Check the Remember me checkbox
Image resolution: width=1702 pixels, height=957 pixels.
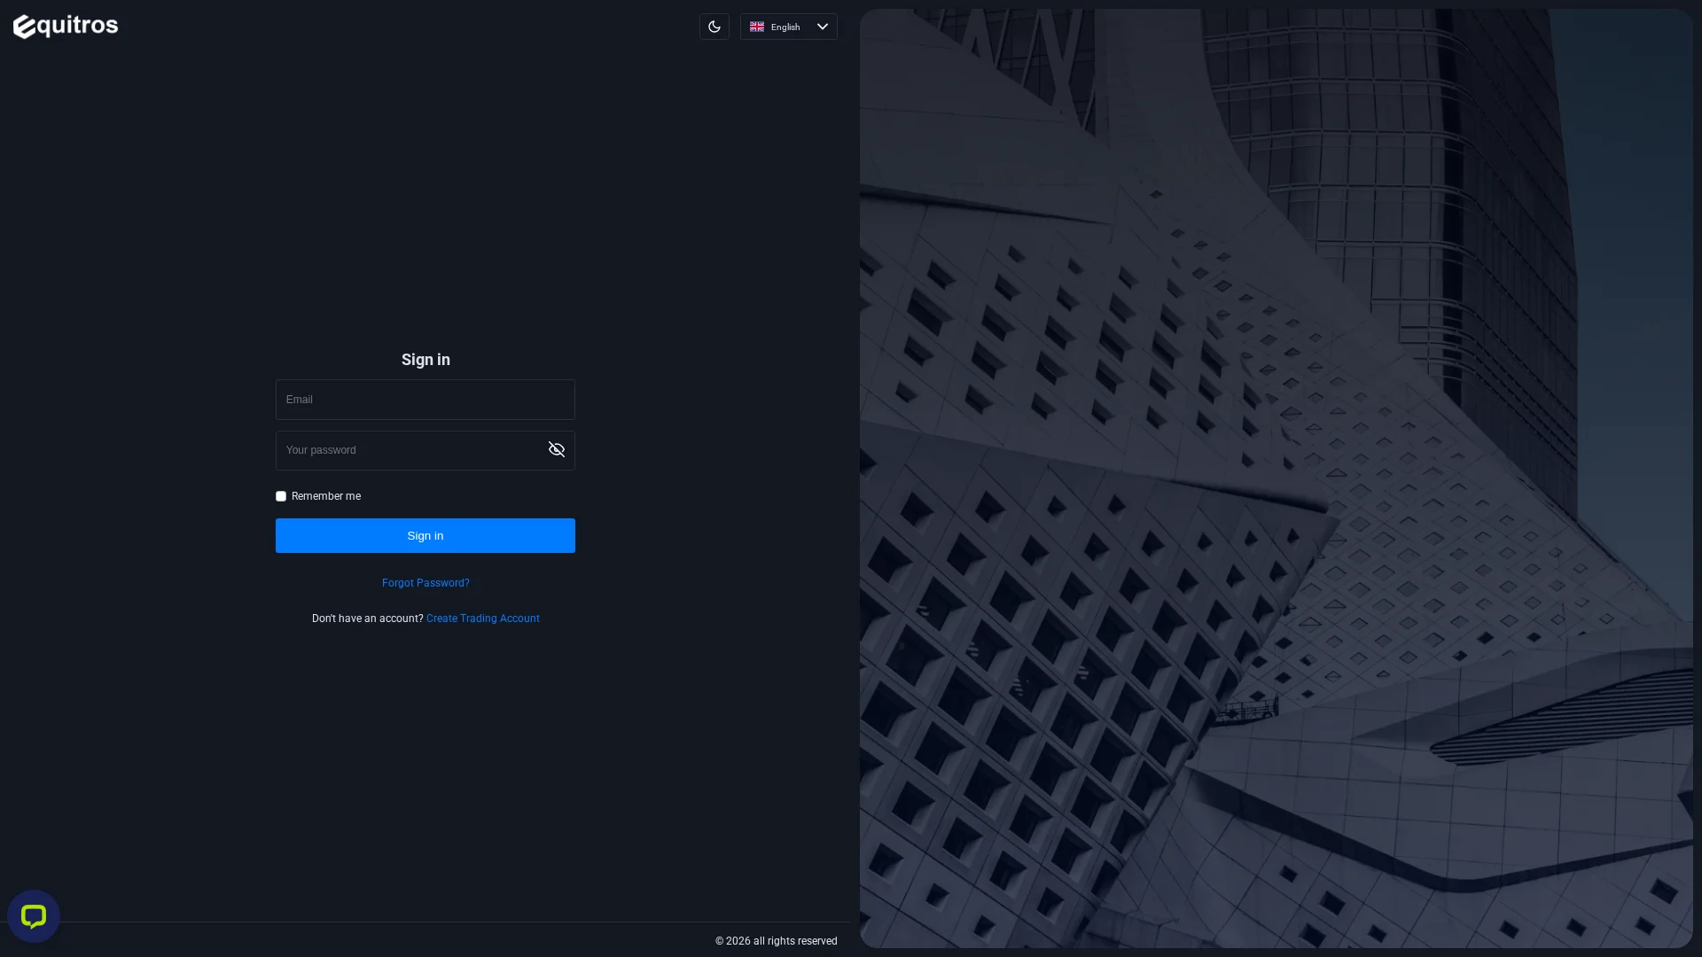[281, 496]
